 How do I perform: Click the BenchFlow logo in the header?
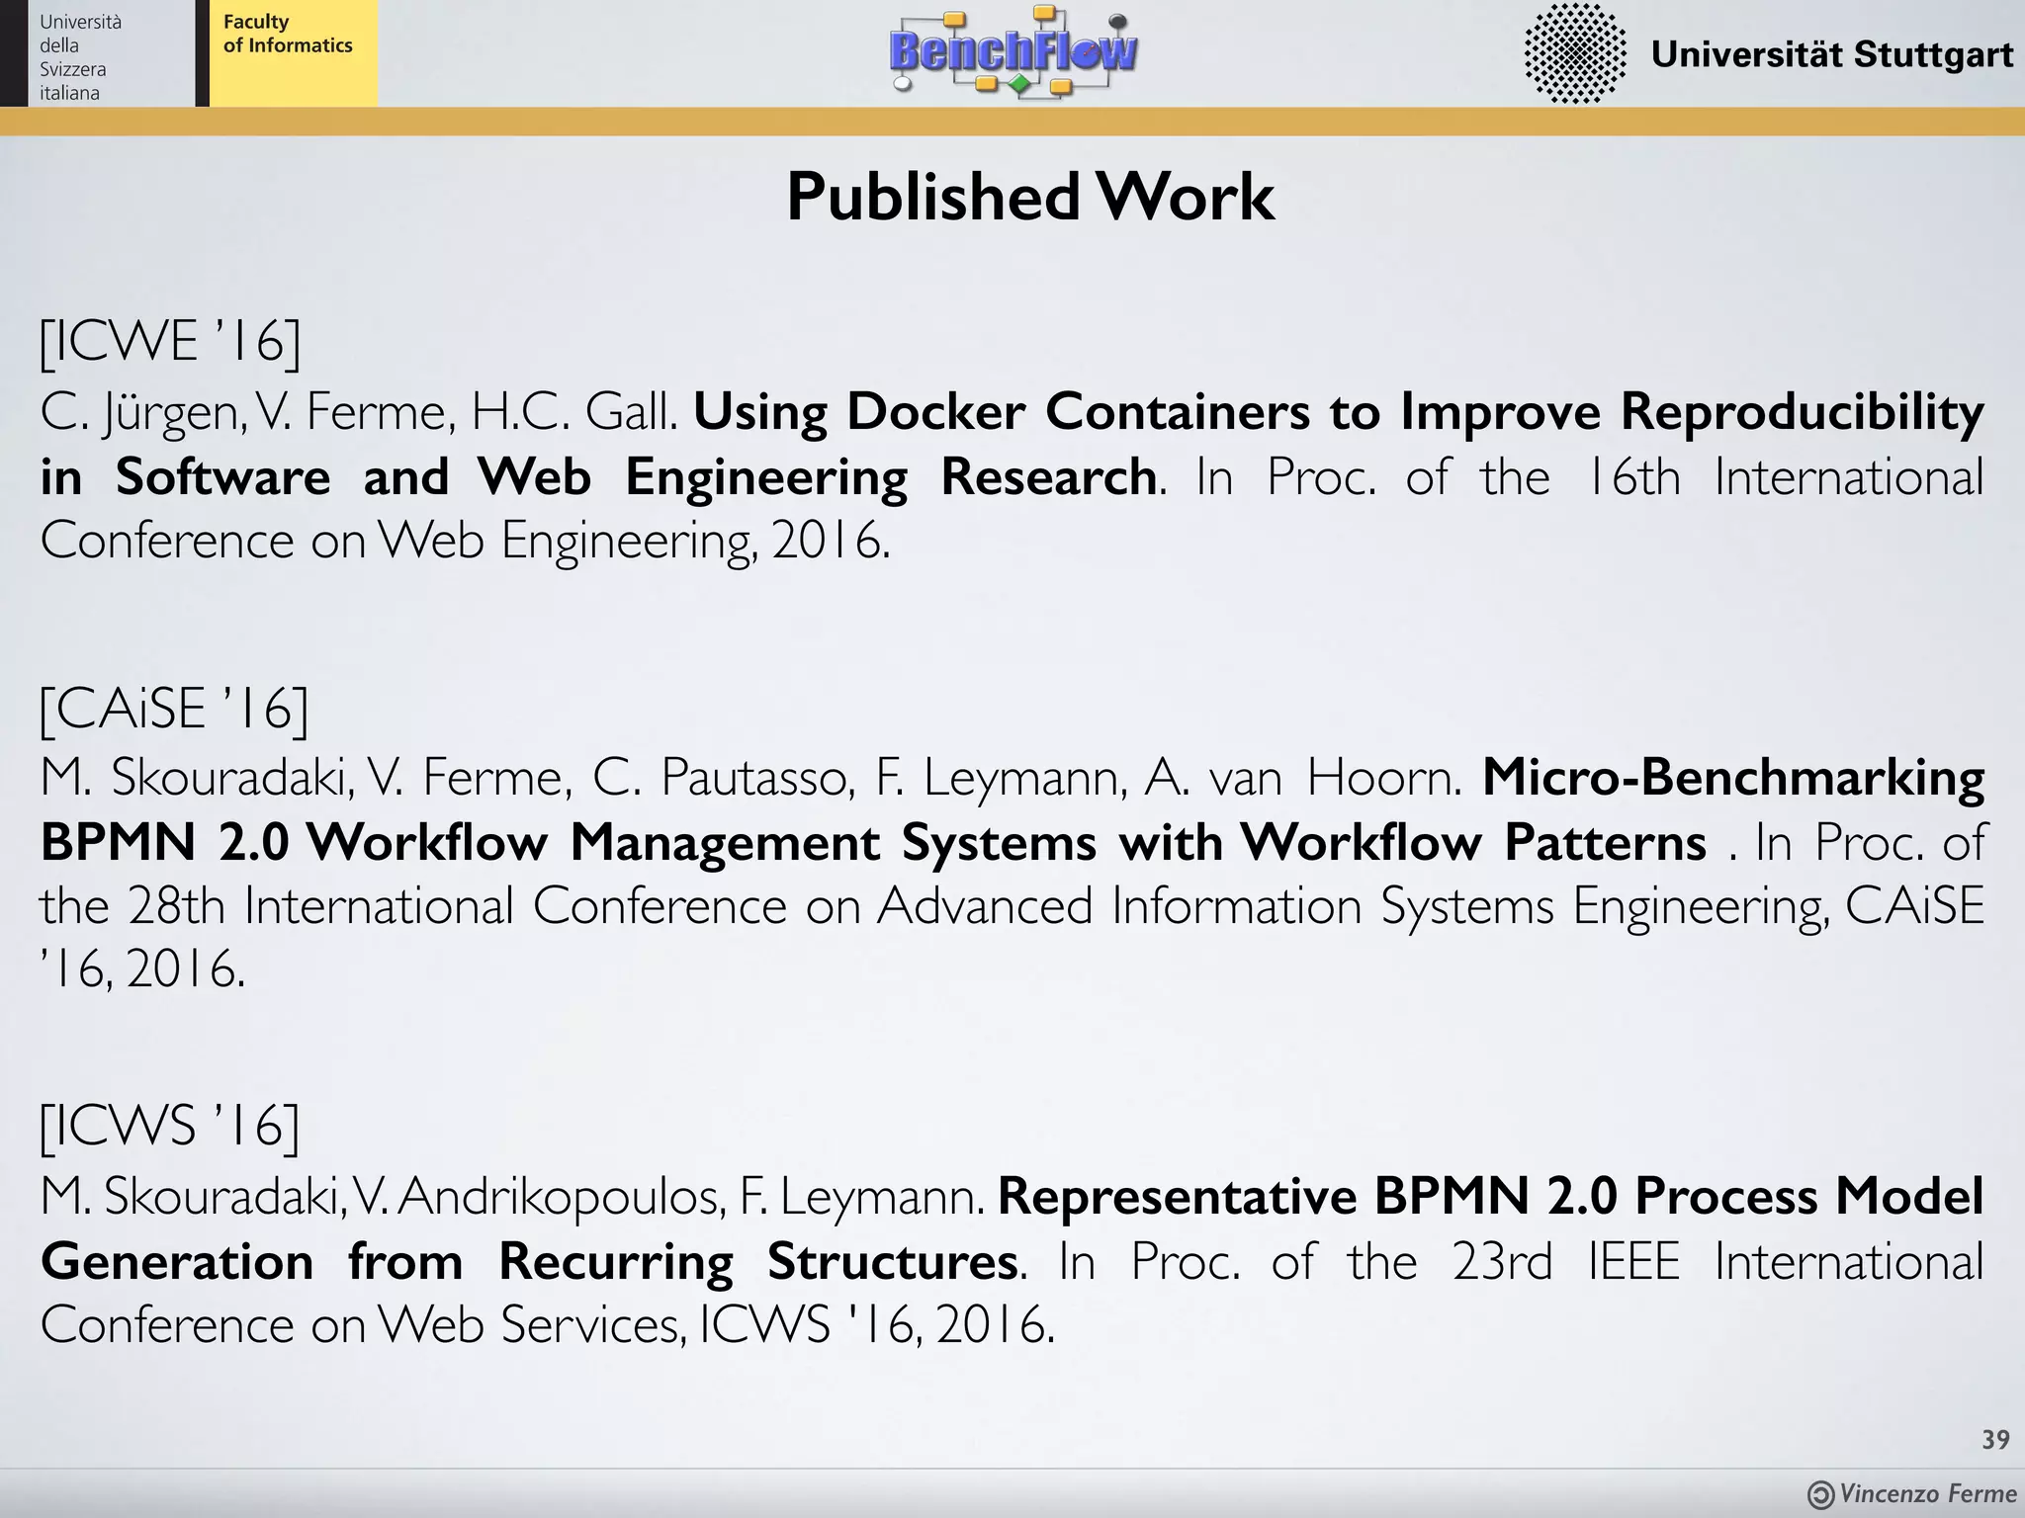[1013, 52]
